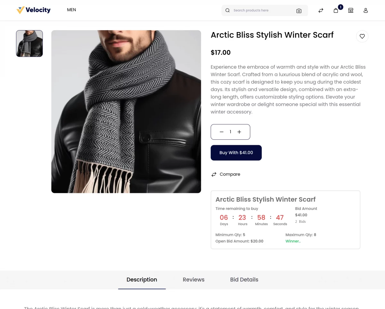The width and height of the screenshot is (385, 309).
Task: Click the Velocity logo
Action: pyautogui.click(x=33, y=10)
